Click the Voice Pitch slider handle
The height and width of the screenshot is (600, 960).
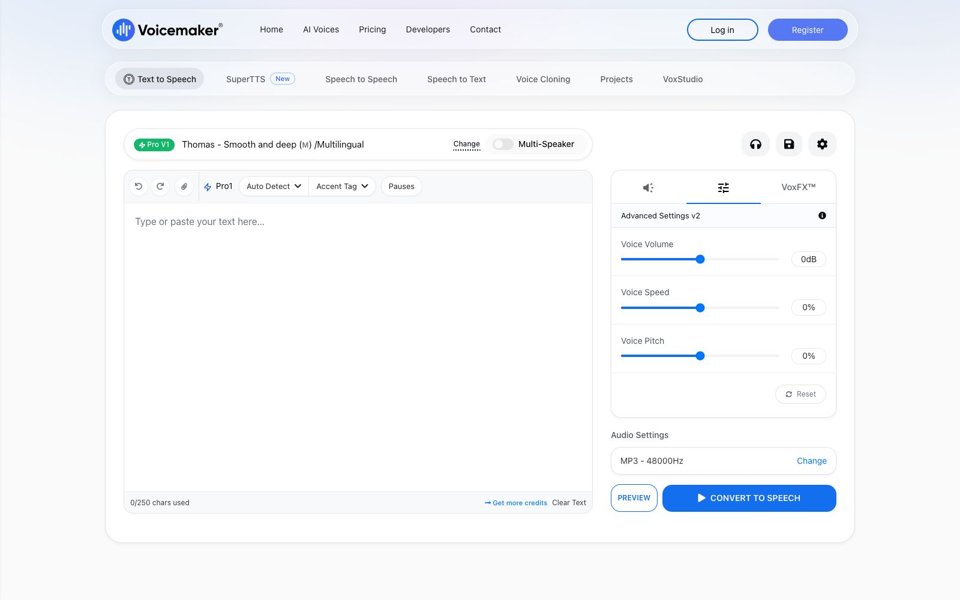pos(700,356)
